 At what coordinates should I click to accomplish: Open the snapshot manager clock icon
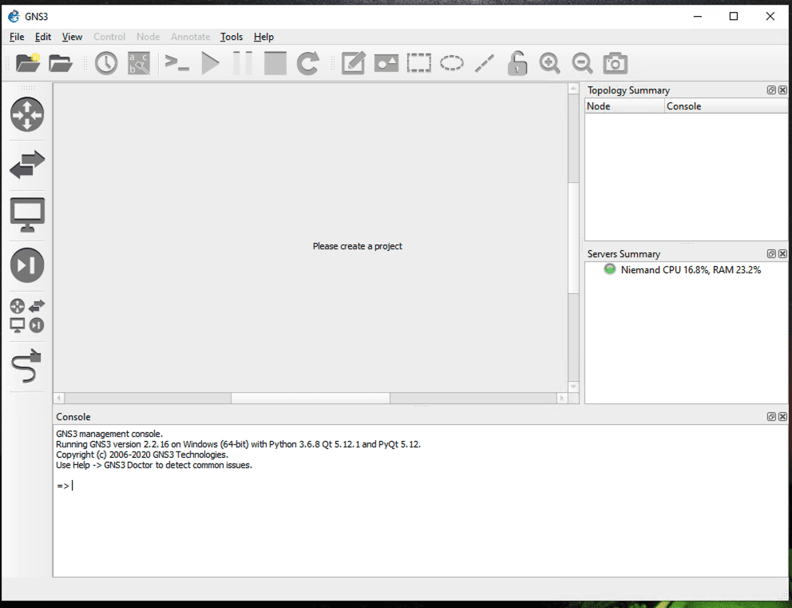(106, 63)
